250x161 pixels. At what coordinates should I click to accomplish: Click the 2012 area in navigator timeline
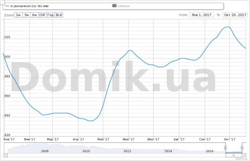click(127, 151)
